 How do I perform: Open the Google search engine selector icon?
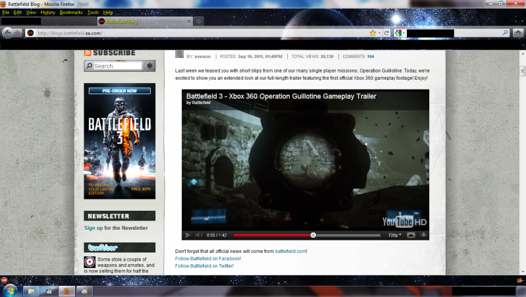coord(398,33)
